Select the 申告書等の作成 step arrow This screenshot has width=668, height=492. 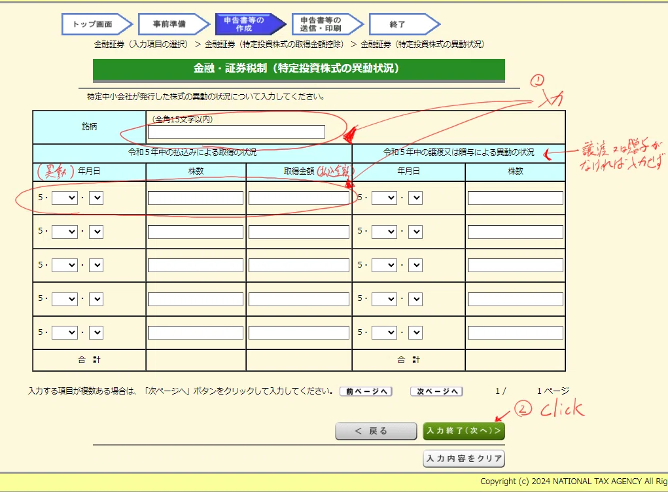tap(251, 24)
